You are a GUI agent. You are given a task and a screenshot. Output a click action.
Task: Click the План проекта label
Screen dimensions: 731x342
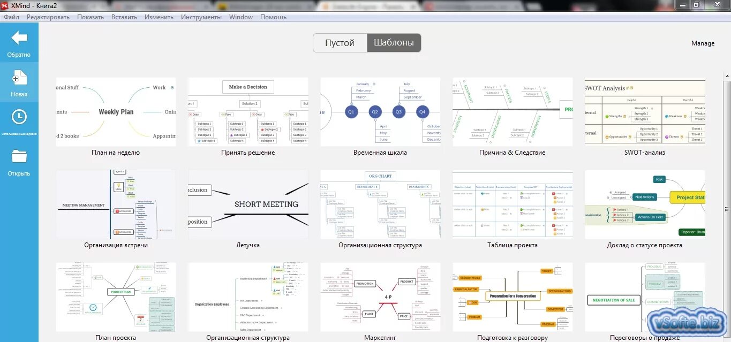click(x=116, y=338)
